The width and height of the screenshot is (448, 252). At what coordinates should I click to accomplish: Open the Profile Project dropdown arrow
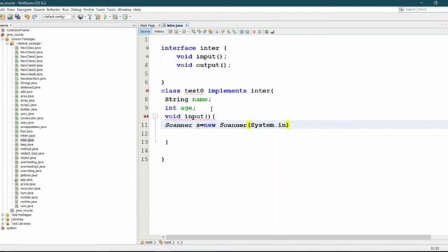pyautogui.click(x=129, y=17)
